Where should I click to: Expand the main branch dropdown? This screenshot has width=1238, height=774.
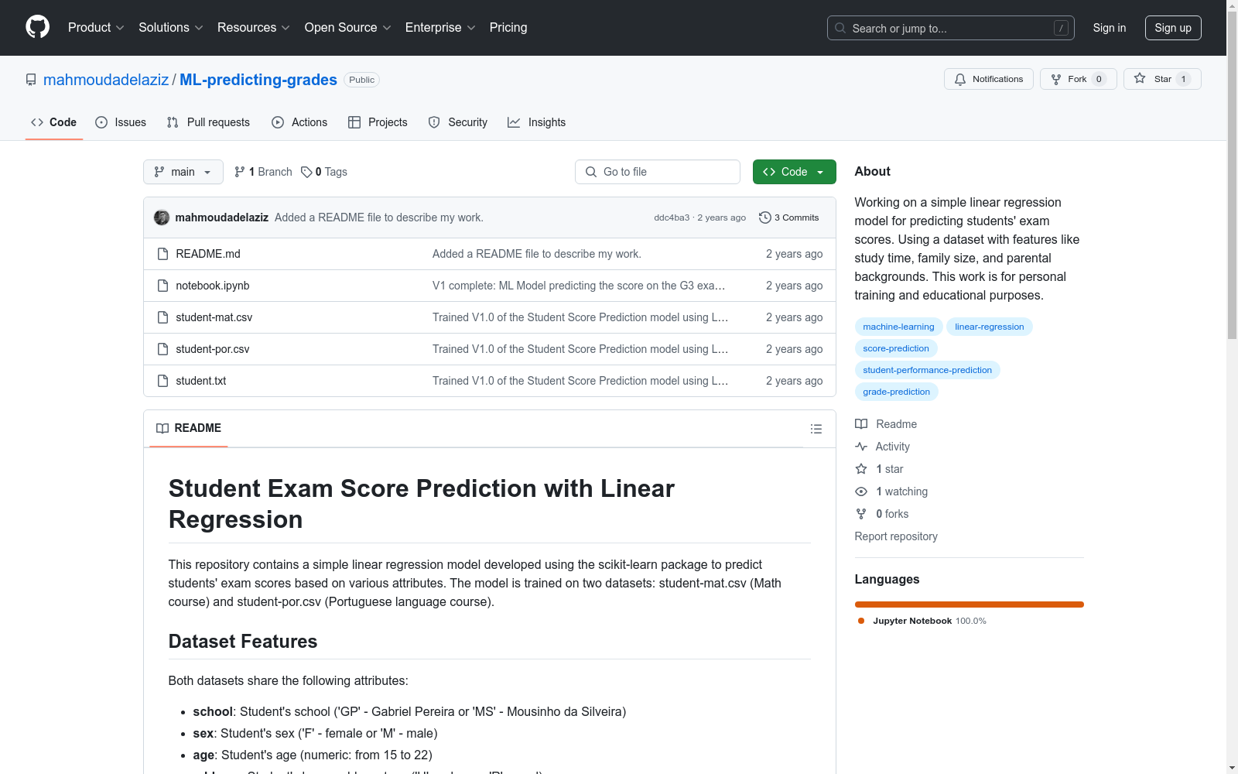pos(183,172)
